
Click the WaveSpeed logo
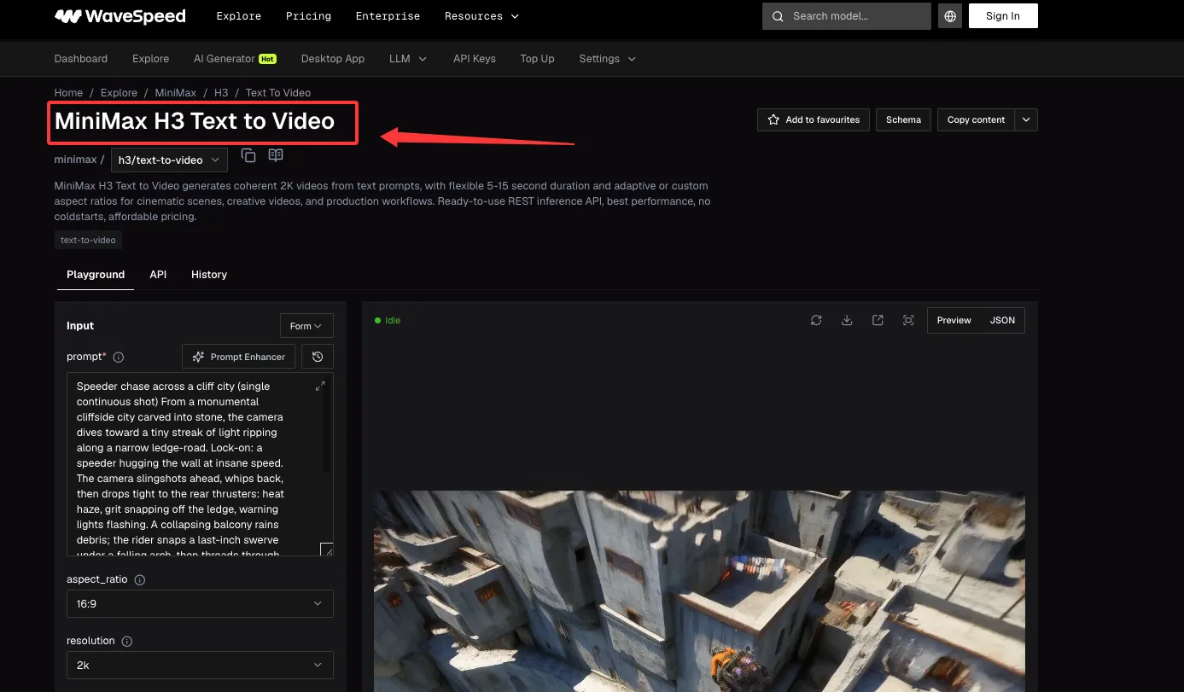click(120, 16)
